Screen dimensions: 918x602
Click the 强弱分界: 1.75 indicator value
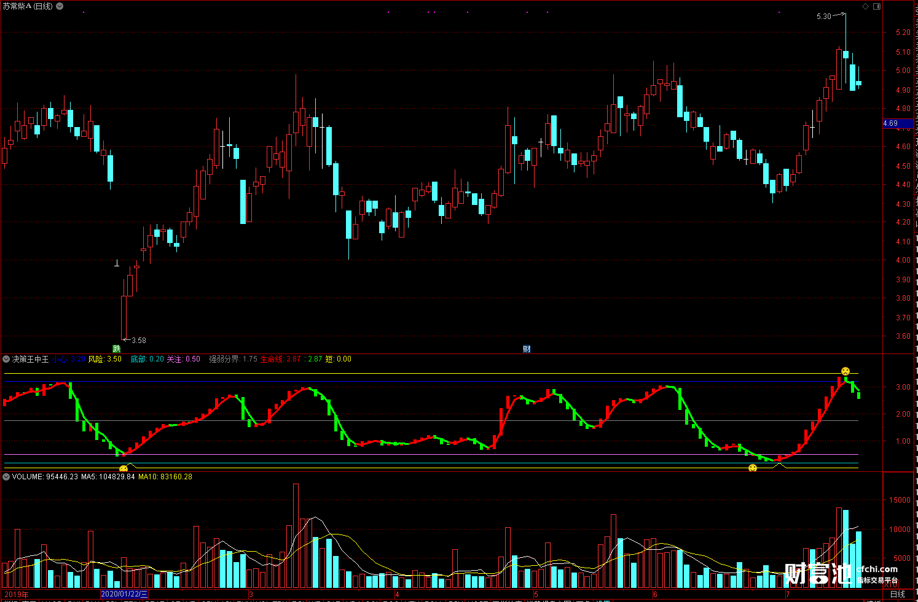[x=233, y=359]
